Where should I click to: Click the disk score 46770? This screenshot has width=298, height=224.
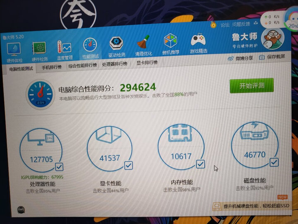pyautogui.click(x=255, y=155)
